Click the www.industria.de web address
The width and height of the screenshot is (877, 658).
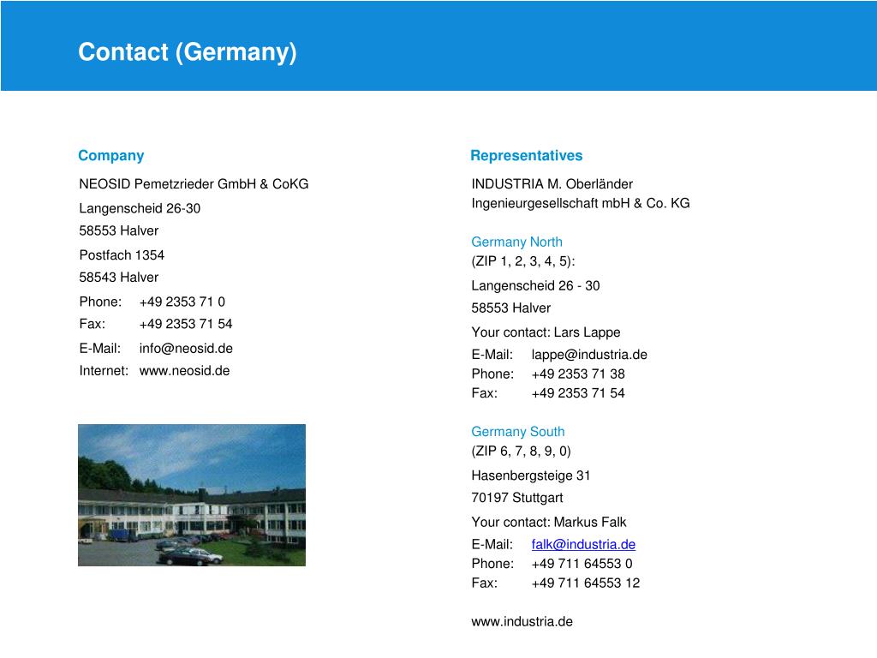click(x=522, y=622)
